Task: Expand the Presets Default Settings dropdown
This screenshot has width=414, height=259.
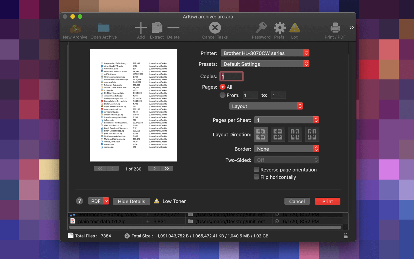Action: (265, 64)
